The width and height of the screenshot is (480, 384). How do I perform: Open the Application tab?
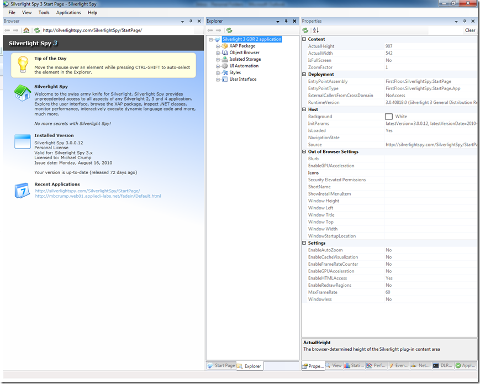(x=465, y=366)
